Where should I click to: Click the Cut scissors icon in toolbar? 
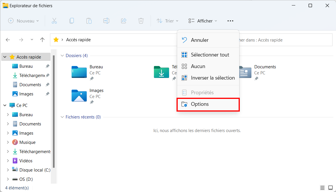click(54, 21)
